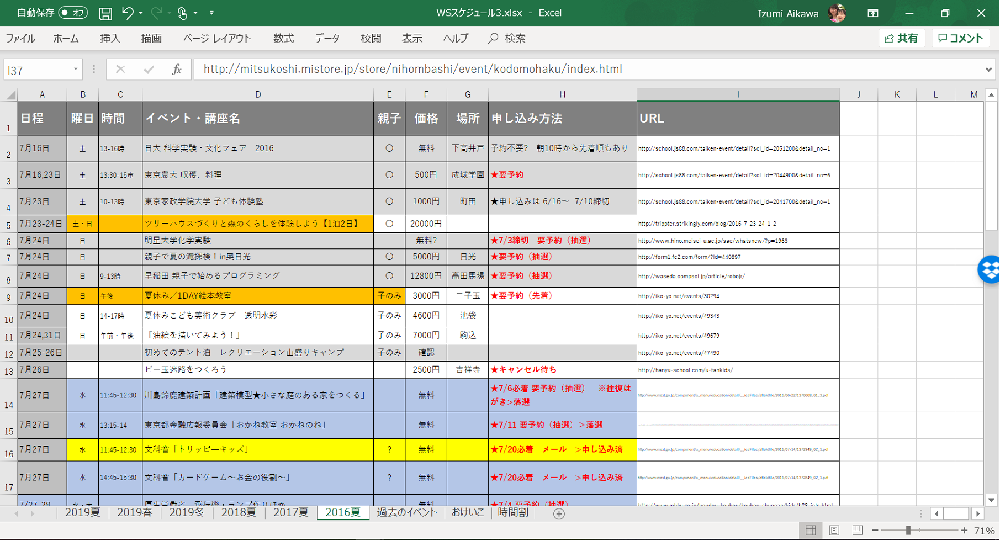Select row 9 header
Screen dimensions: 1000x541
coord(9,296)
